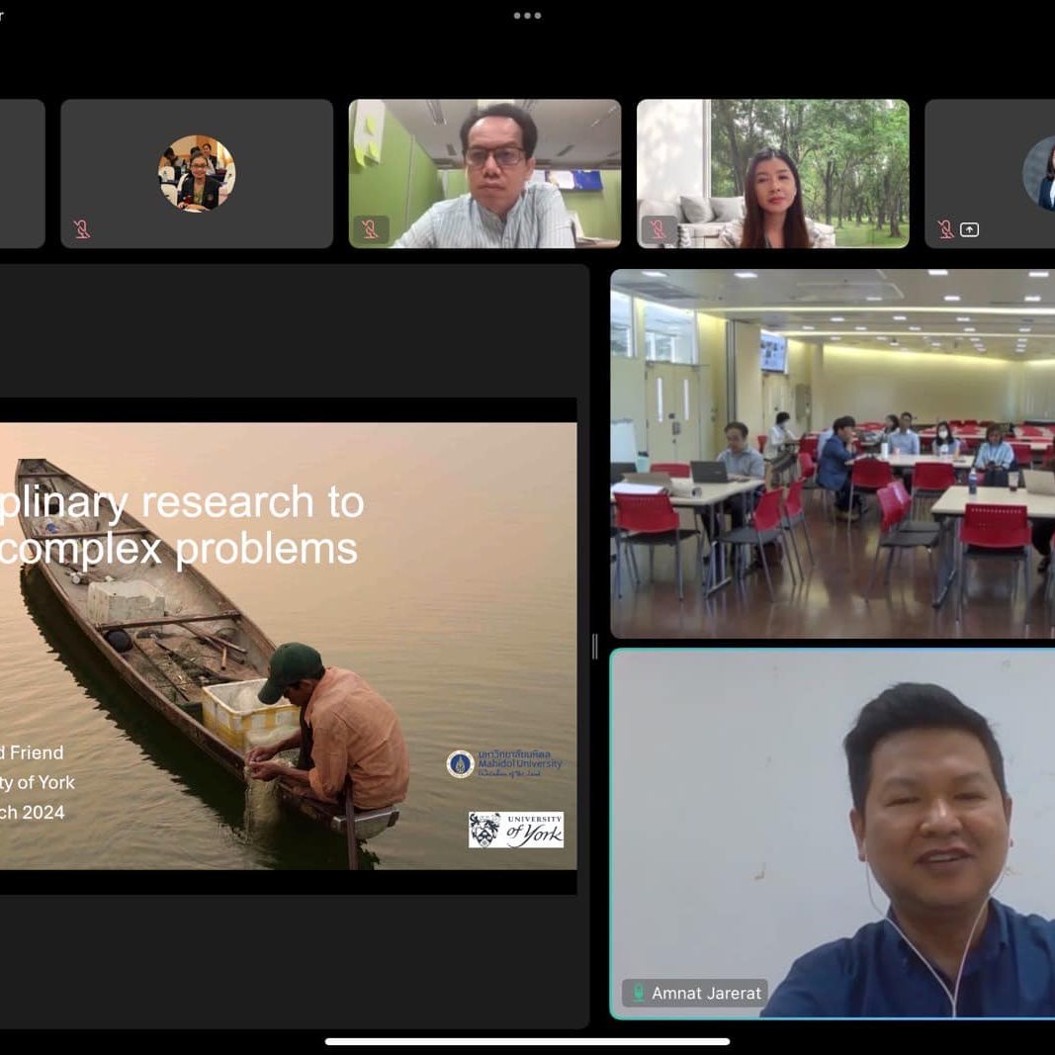Click green mic icon beside Amnat Jarerat
1055x1055 pixels.
point(639,993)
